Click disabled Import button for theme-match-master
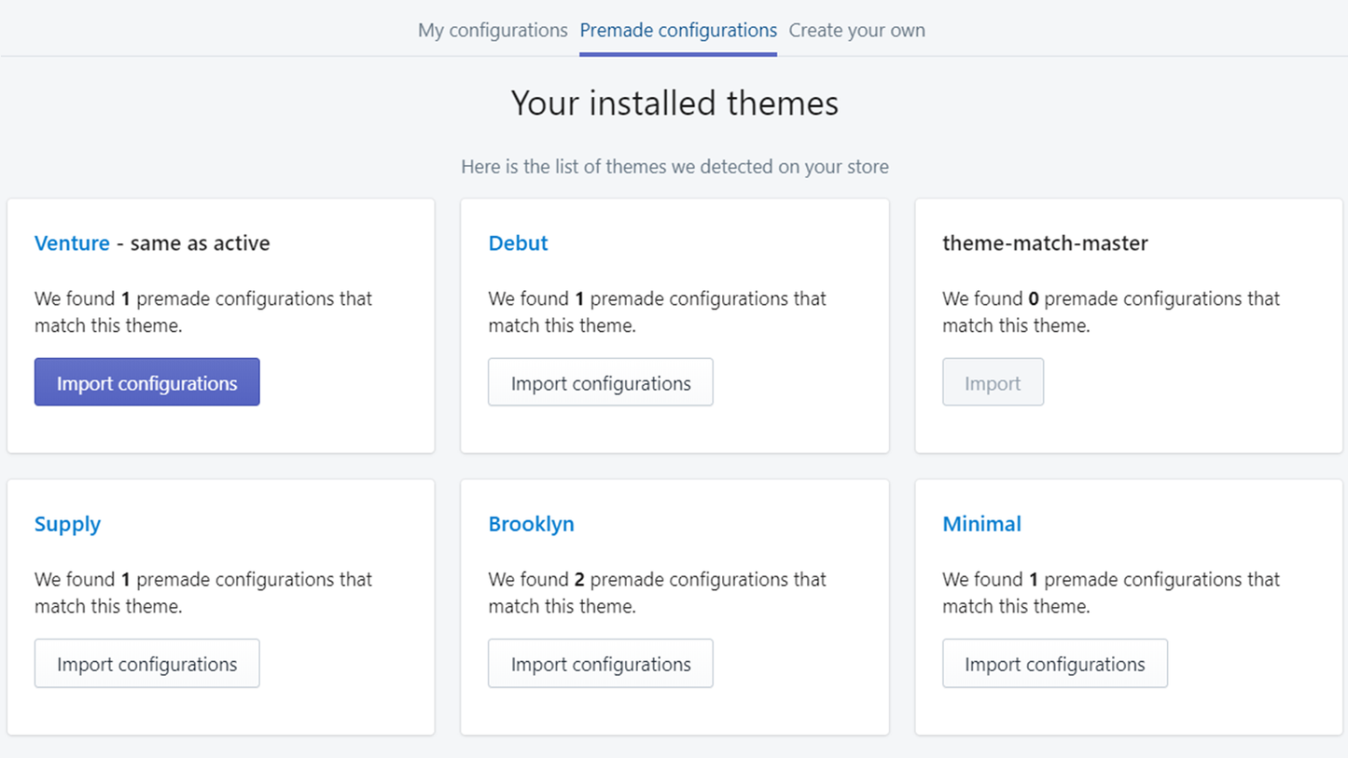 [993, 382]
